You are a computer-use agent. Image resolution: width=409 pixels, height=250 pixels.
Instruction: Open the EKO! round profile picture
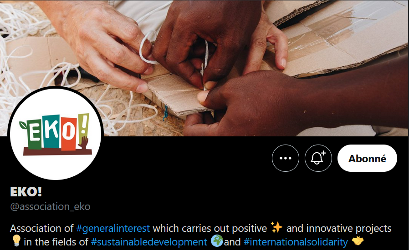point(56,133)
